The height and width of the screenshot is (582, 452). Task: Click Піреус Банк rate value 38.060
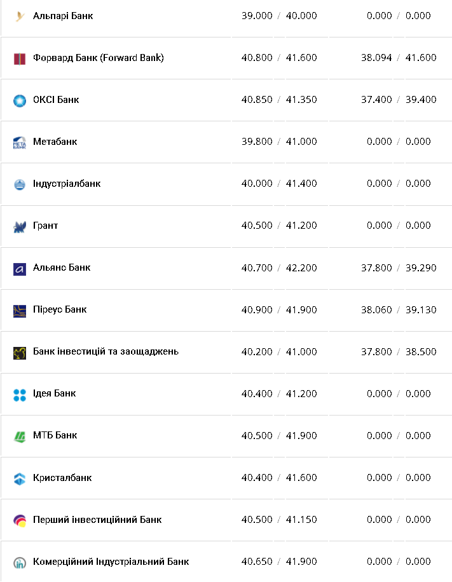pos(376,310)
